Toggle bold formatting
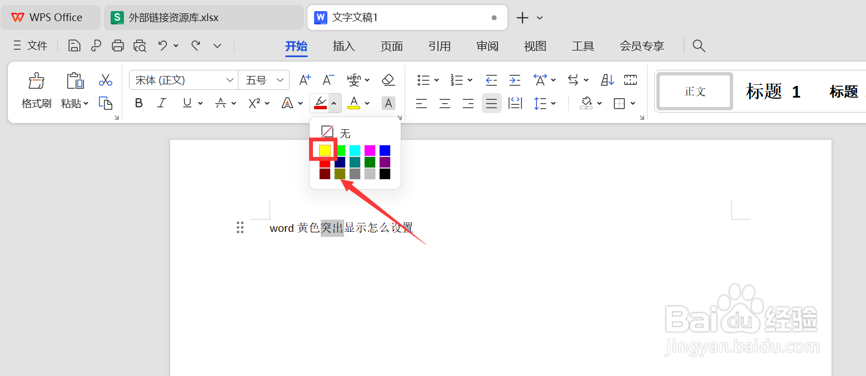The height and width of the screenshot is (376, 866). [138, 103]
